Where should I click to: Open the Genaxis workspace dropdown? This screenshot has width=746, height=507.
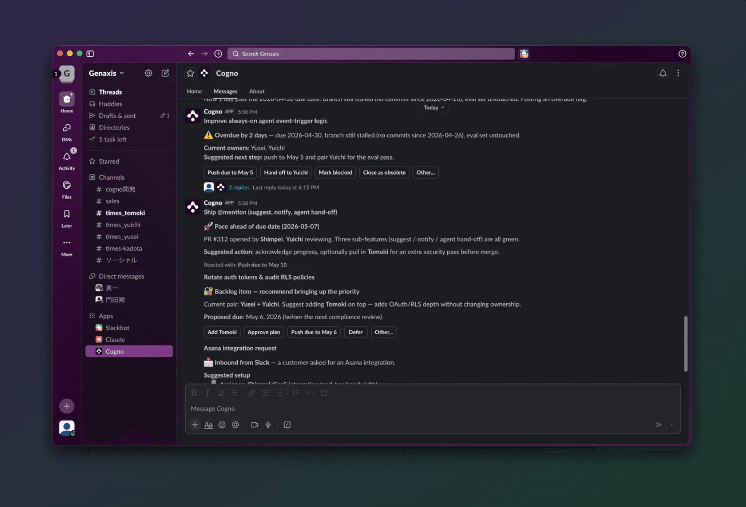click(x=106, y=73)
